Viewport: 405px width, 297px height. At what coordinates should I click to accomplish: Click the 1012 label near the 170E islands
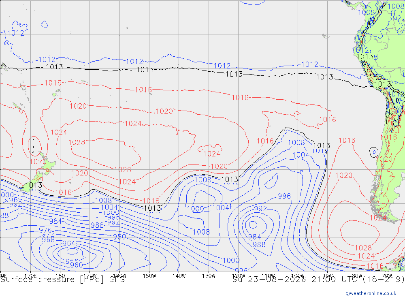[16, 33]
